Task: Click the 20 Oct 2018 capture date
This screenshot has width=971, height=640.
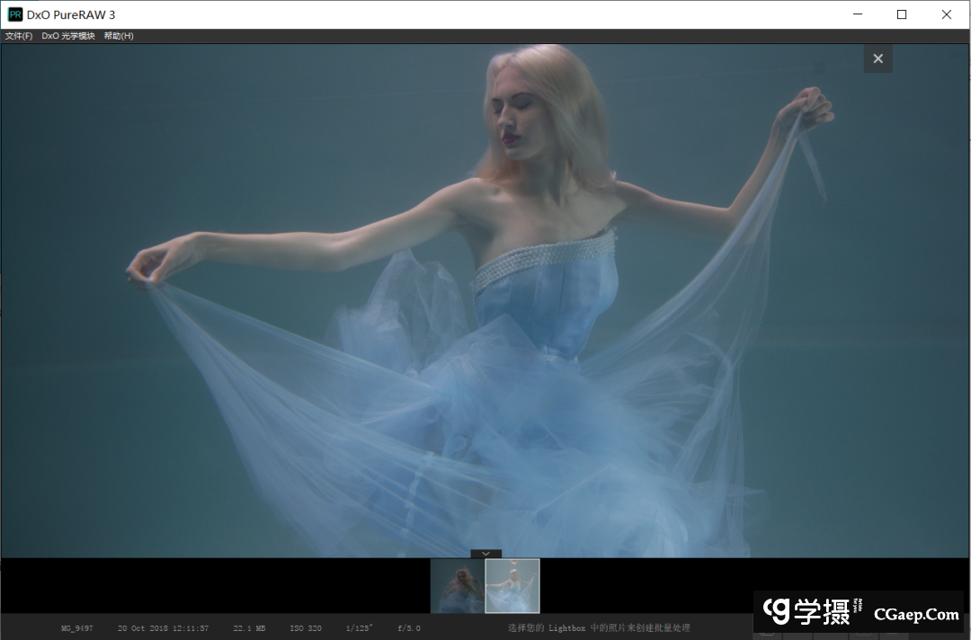Action: pos(163,628)
